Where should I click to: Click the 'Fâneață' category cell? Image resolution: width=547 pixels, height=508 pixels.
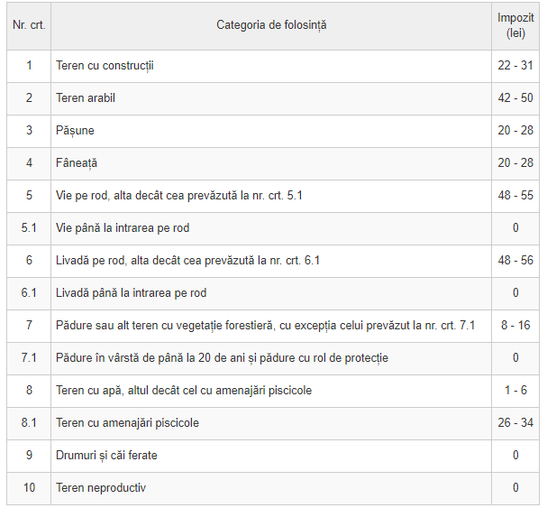(77, 163)
